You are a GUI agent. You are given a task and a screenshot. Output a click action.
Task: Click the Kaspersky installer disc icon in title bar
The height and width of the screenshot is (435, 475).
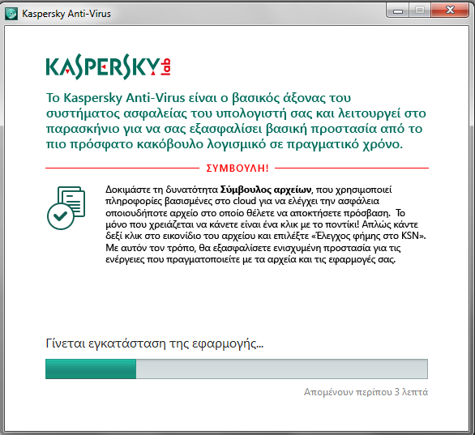click(x=11, y=14)
